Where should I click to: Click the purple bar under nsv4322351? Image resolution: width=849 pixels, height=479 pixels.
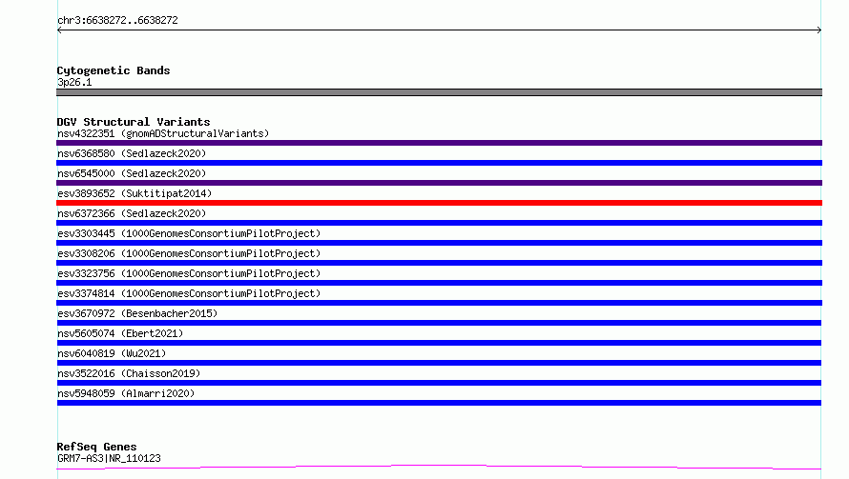coord(439,143)
